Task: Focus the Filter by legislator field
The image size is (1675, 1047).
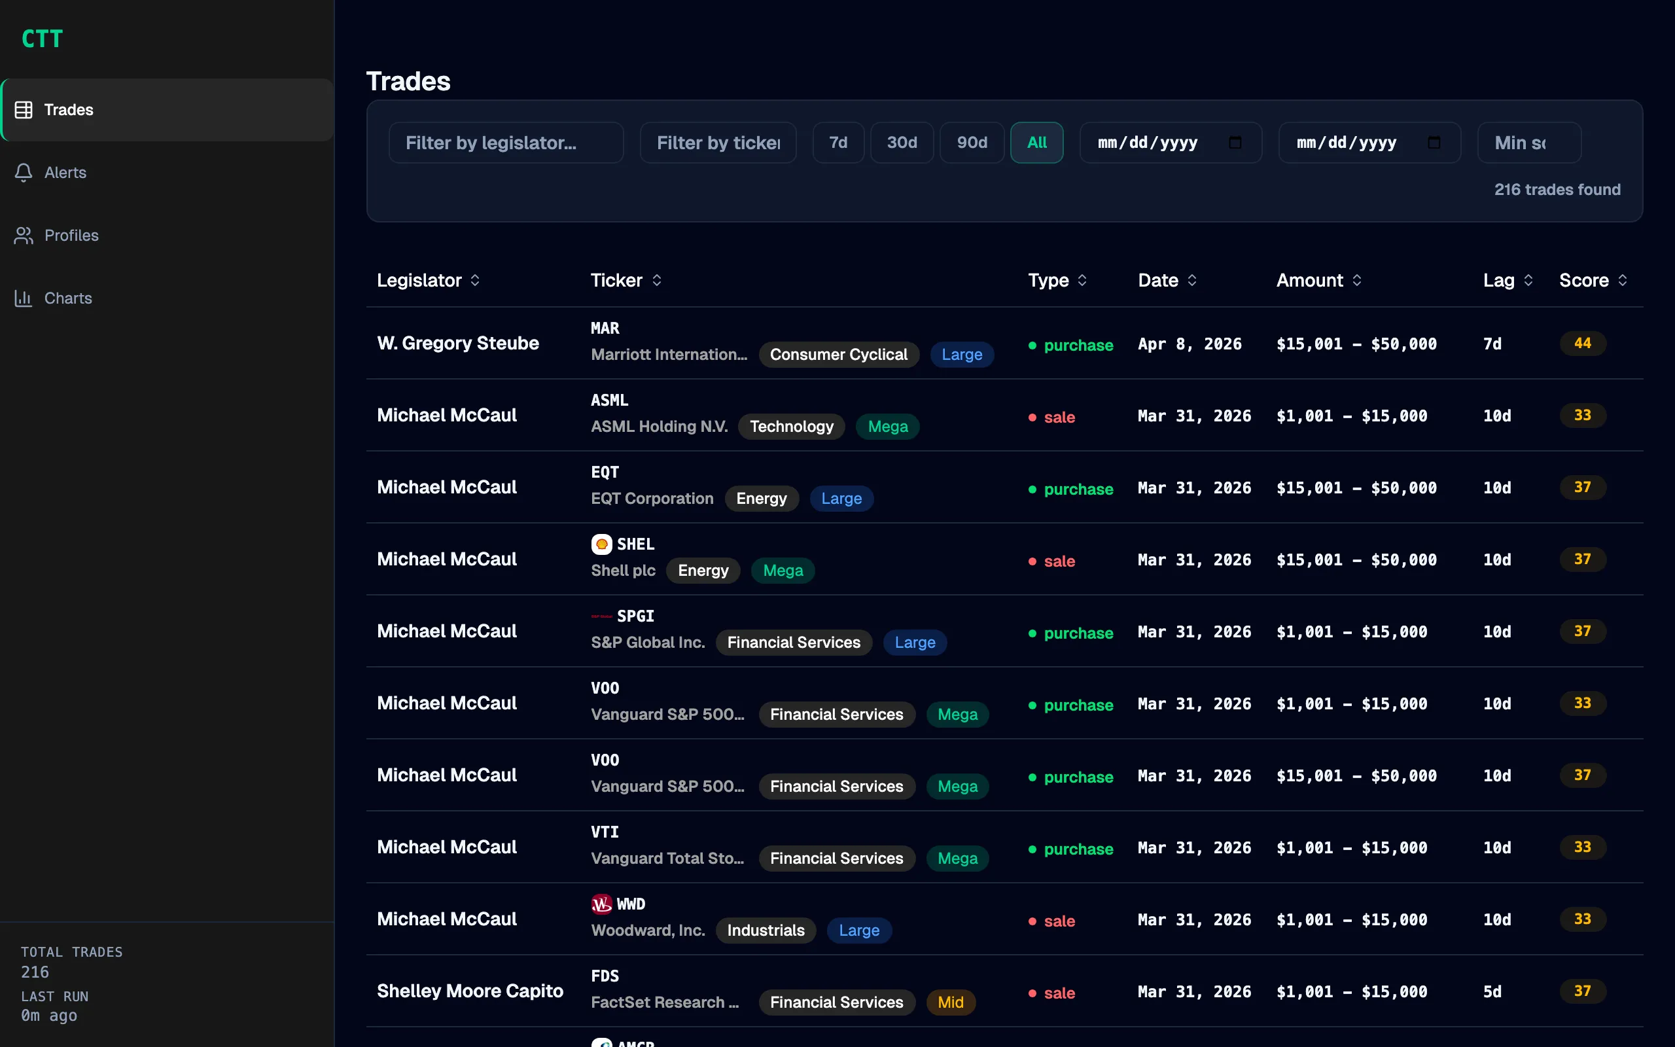Action: click(x=506, y=143)
